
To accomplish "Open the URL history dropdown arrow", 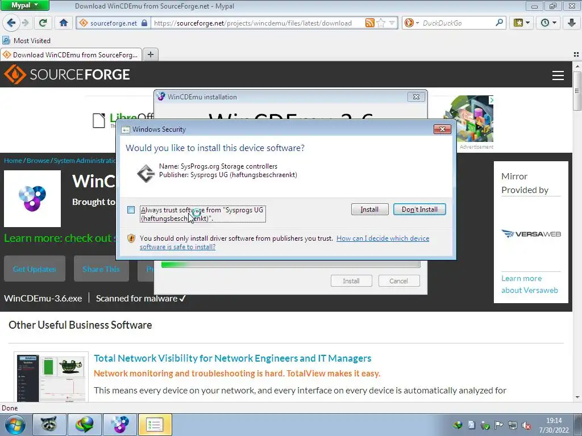I will 392,23.
